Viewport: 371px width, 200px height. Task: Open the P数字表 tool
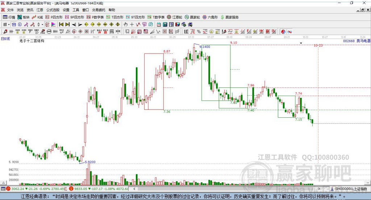[x=95, y=17]
